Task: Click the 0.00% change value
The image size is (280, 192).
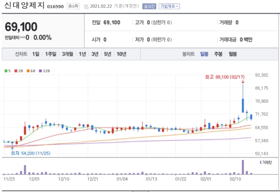Action: click(x=42, y=37)
